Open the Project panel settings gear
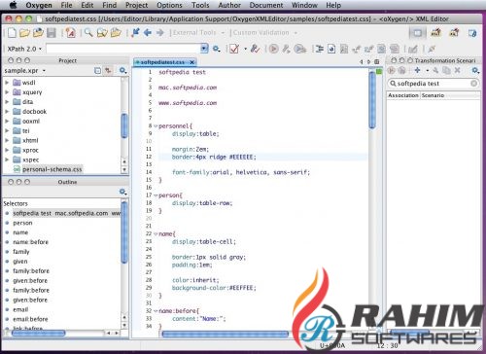This screenshot has height=354, width=486. pos(122,70)
